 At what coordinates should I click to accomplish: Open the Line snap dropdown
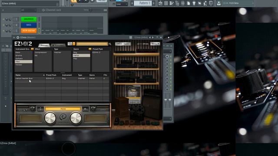tap(122, 4)
